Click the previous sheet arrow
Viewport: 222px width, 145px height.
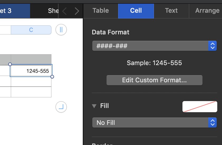coord(64,11)
